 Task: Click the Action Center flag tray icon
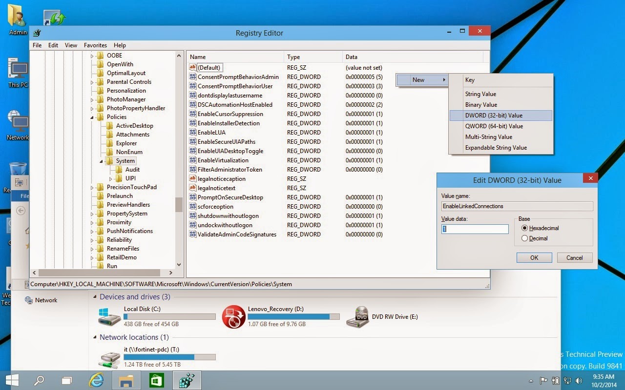point(543,381)
